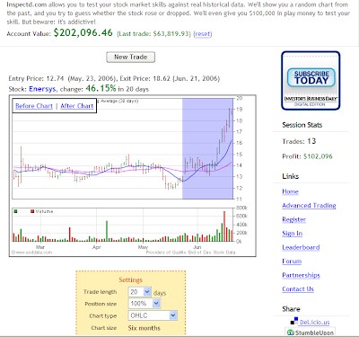The height and width of the screenshot is (337, 359).
Task: Open the Partnerships link
Action: pos(301,275)
